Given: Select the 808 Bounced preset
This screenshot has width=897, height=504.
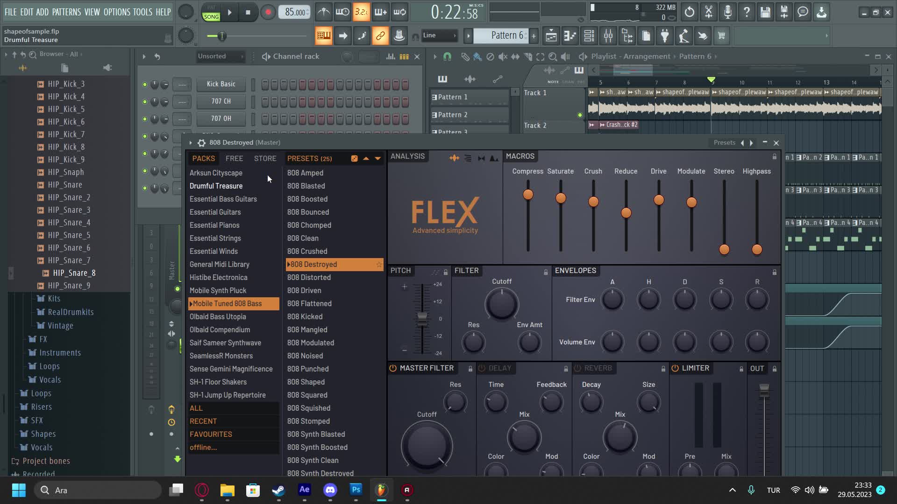Looking at the screenshot, I should (308, 212).
